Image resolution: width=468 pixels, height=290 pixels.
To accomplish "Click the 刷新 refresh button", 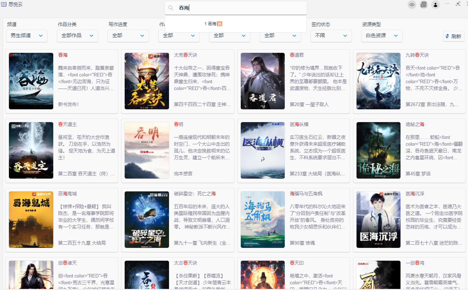I will (x=453, y=36).
